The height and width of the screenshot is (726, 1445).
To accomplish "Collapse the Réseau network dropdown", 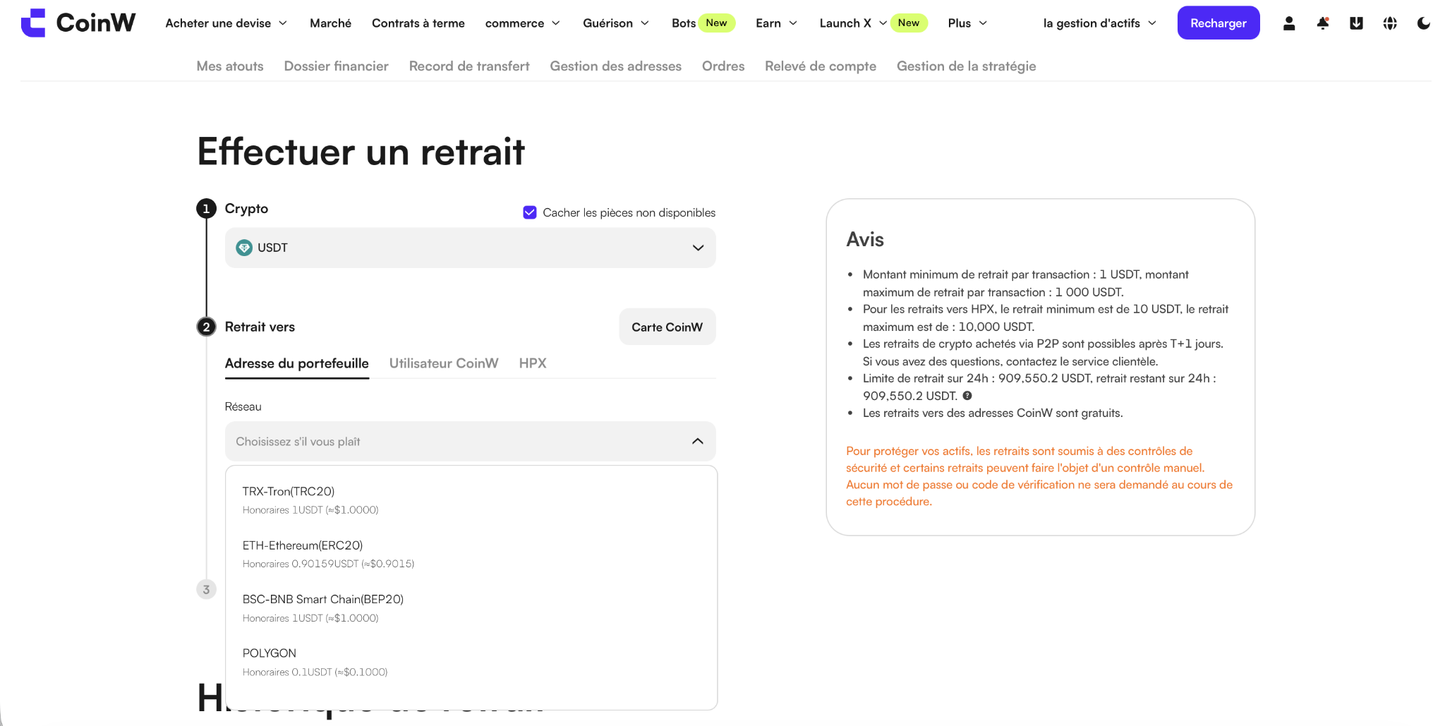I will click(x=470, y=441).
